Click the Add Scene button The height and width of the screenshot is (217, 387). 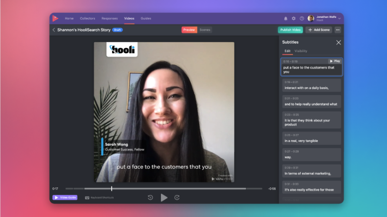[x=319, y=30]
